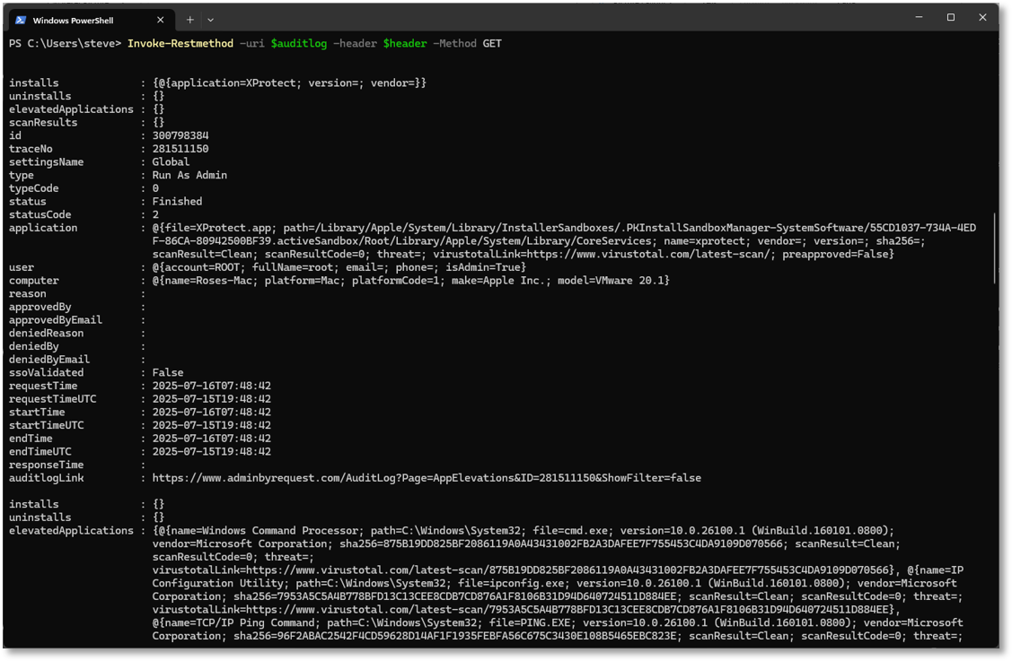Minimize the terminal window

point(919,18)
